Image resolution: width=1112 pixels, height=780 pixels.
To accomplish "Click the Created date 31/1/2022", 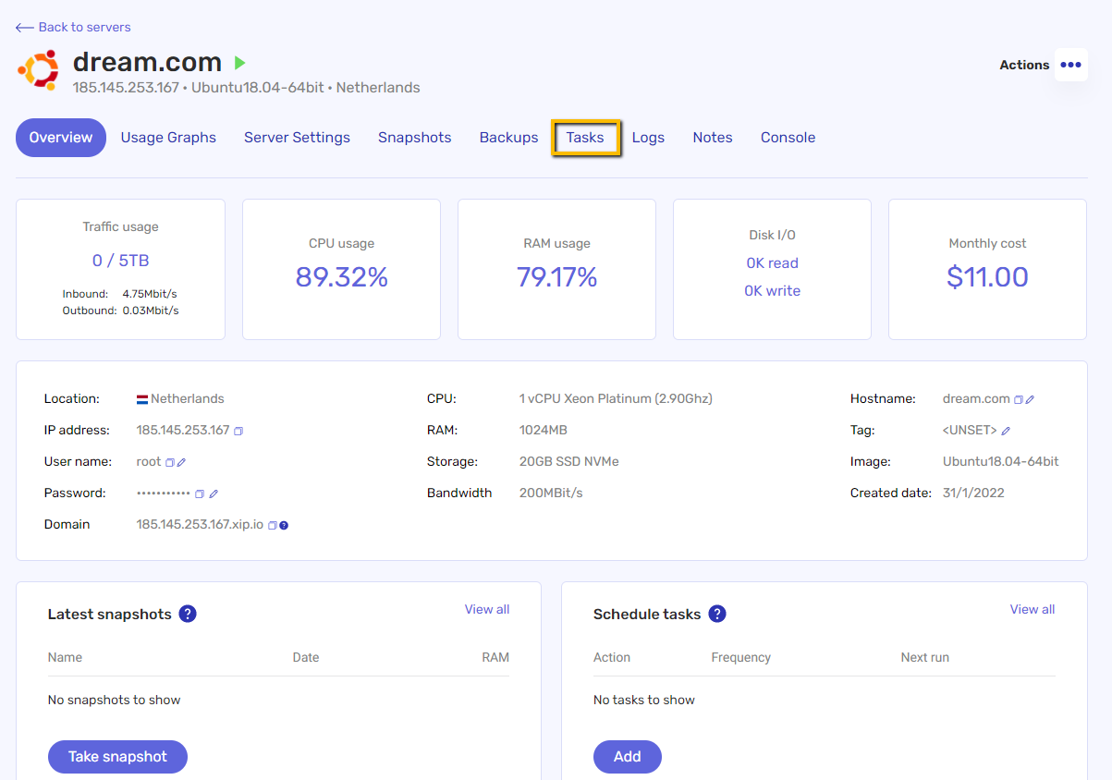I will coord(973,494).
